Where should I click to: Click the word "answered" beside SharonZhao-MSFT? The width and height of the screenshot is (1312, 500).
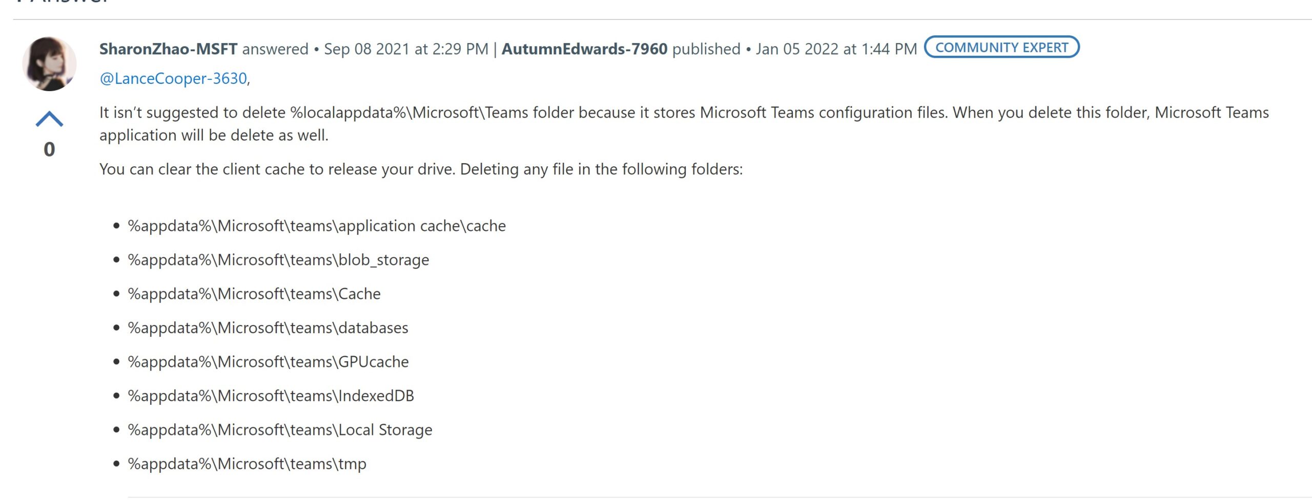click(275, 49)
